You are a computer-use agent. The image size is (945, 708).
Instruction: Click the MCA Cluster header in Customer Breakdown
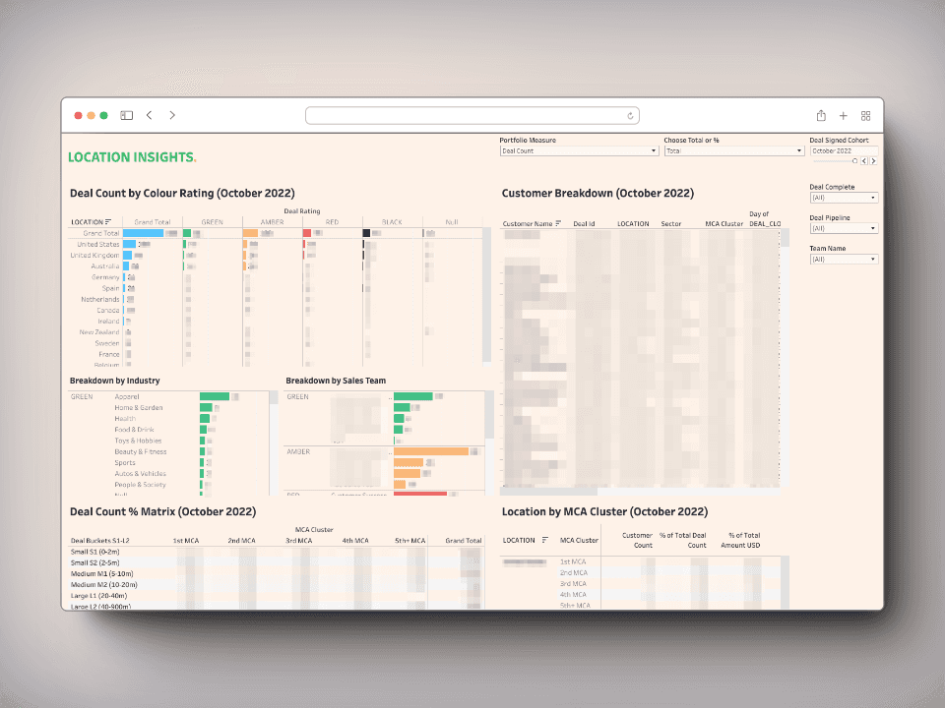pyautogui.click(x=724, y=224)
